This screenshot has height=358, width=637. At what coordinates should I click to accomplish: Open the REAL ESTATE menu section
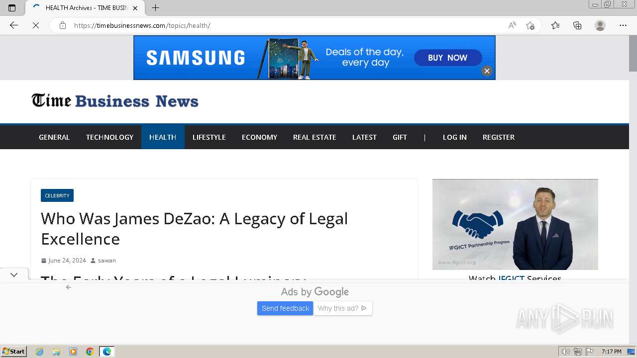pyautogui.click(x=315, y=137)
